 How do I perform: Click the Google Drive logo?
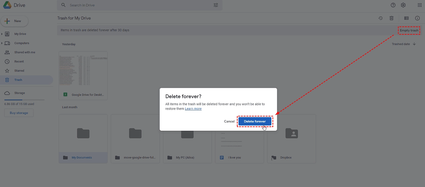click(7, 5)
